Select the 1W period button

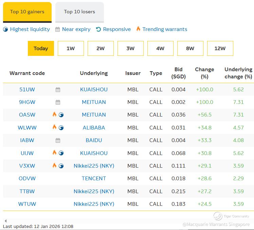tap(71, 48)
